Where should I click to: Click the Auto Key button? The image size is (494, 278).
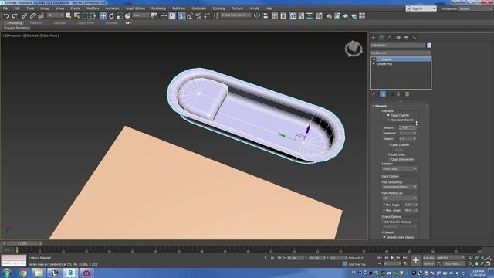click(x=428, y=257)
